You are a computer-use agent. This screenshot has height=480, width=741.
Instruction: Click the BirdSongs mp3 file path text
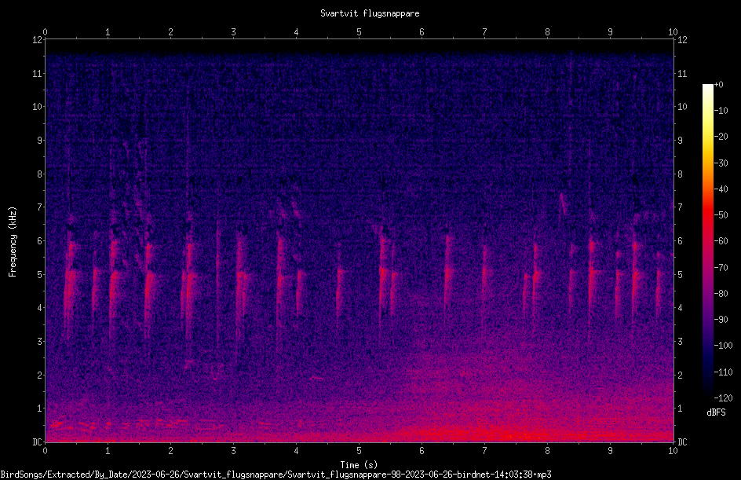[x=276, y=475]
